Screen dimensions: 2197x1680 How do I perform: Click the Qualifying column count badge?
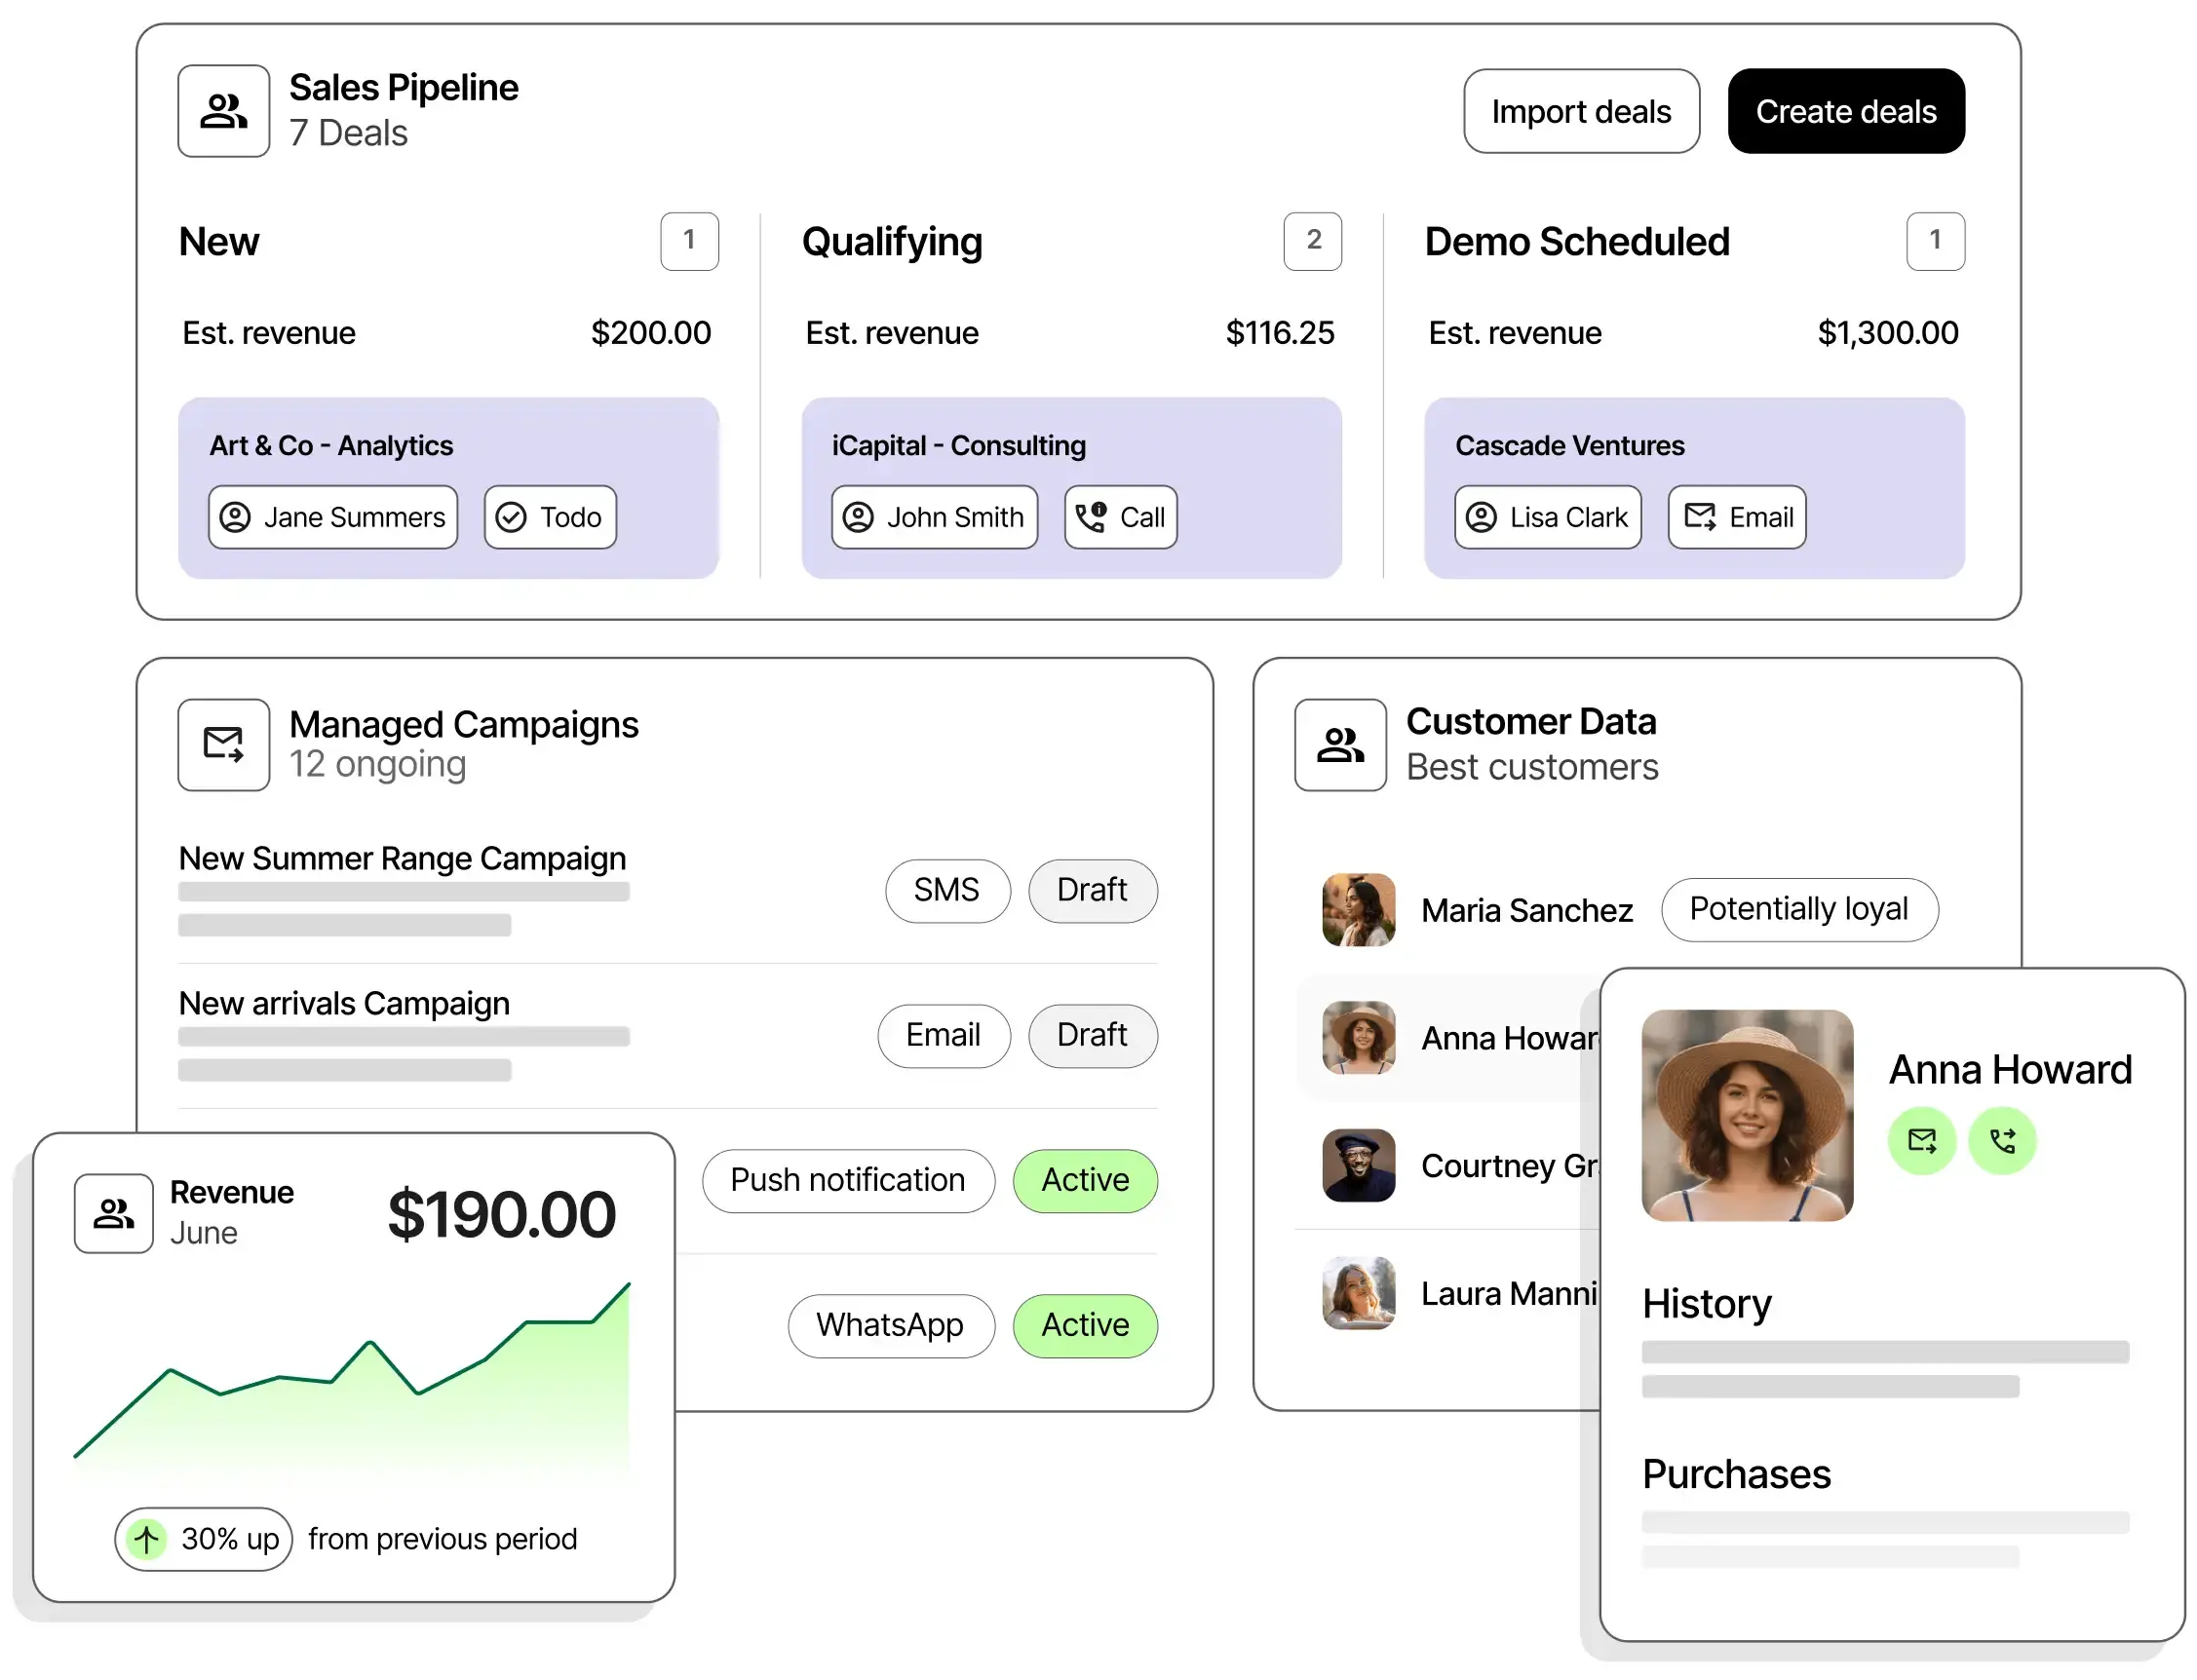[1312, 241]
